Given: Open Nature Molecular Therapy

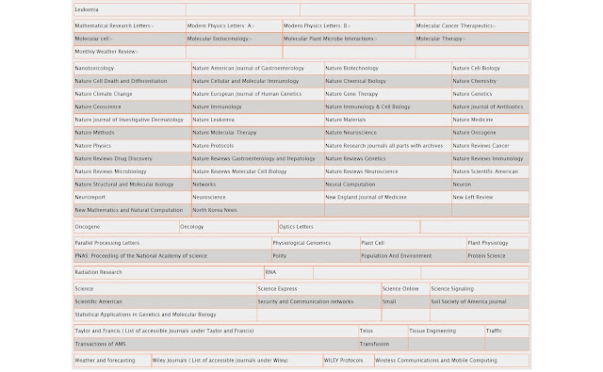Looking at the screenshot, I should [x=224, y=133].
